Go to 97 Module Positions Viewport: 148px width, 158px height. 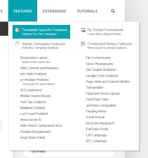pos(35,80)
